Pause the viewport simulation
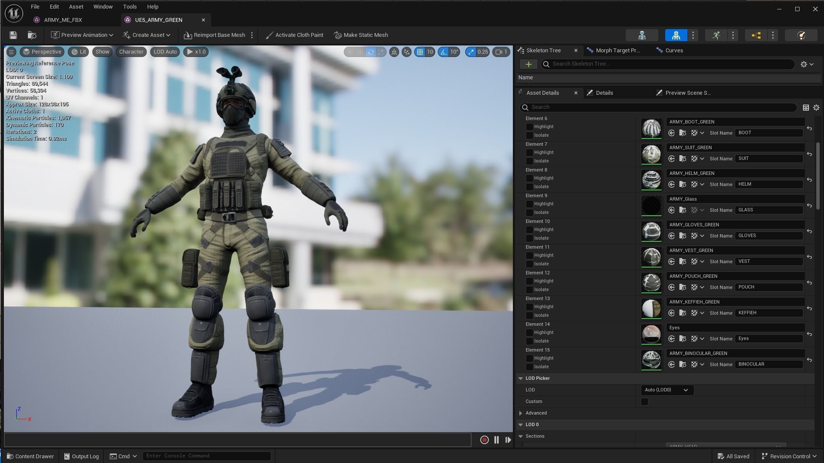Viewport: 824px width, 463px height. click(x=497, y=440)
